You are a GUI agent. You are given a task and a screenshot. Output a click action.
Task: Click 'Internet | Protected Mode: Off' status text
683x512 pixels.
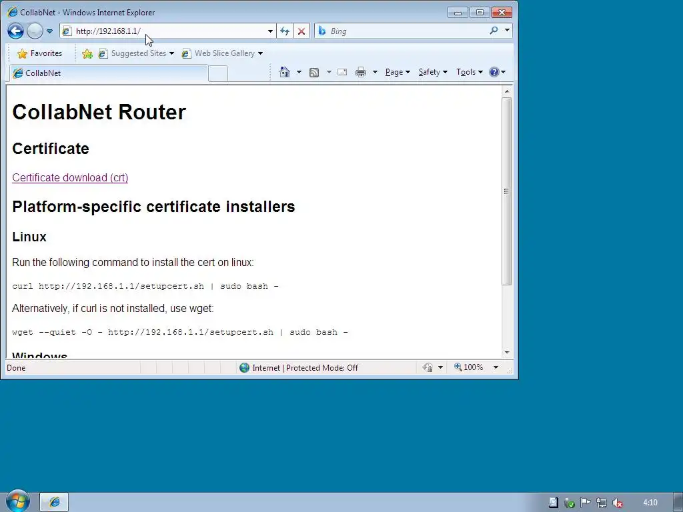click(305, 368)
